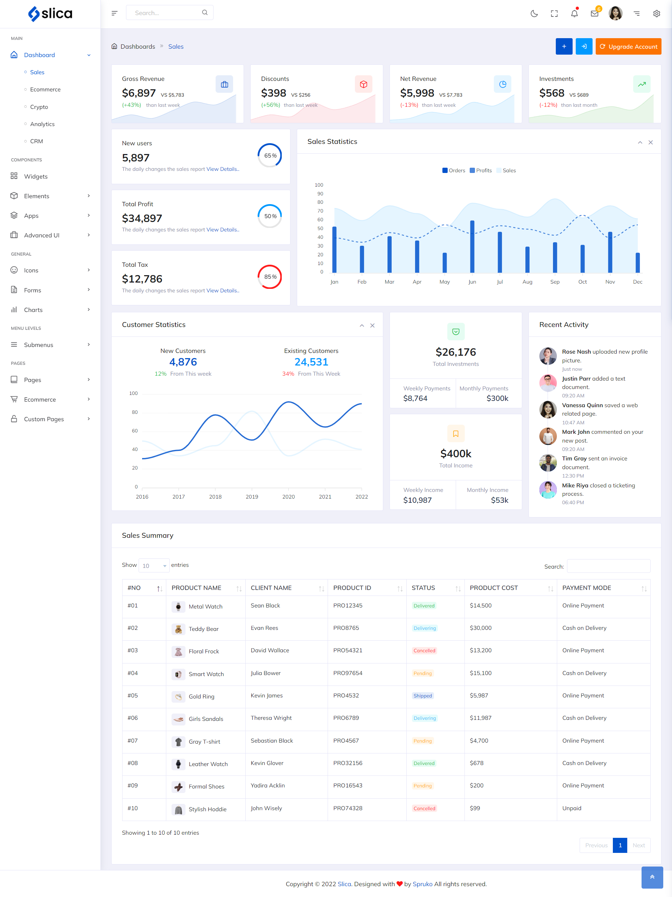Select CRM dashboard submenu item
Image resolution: width=672 pixels, height=897 pixels.
(36, 141)
